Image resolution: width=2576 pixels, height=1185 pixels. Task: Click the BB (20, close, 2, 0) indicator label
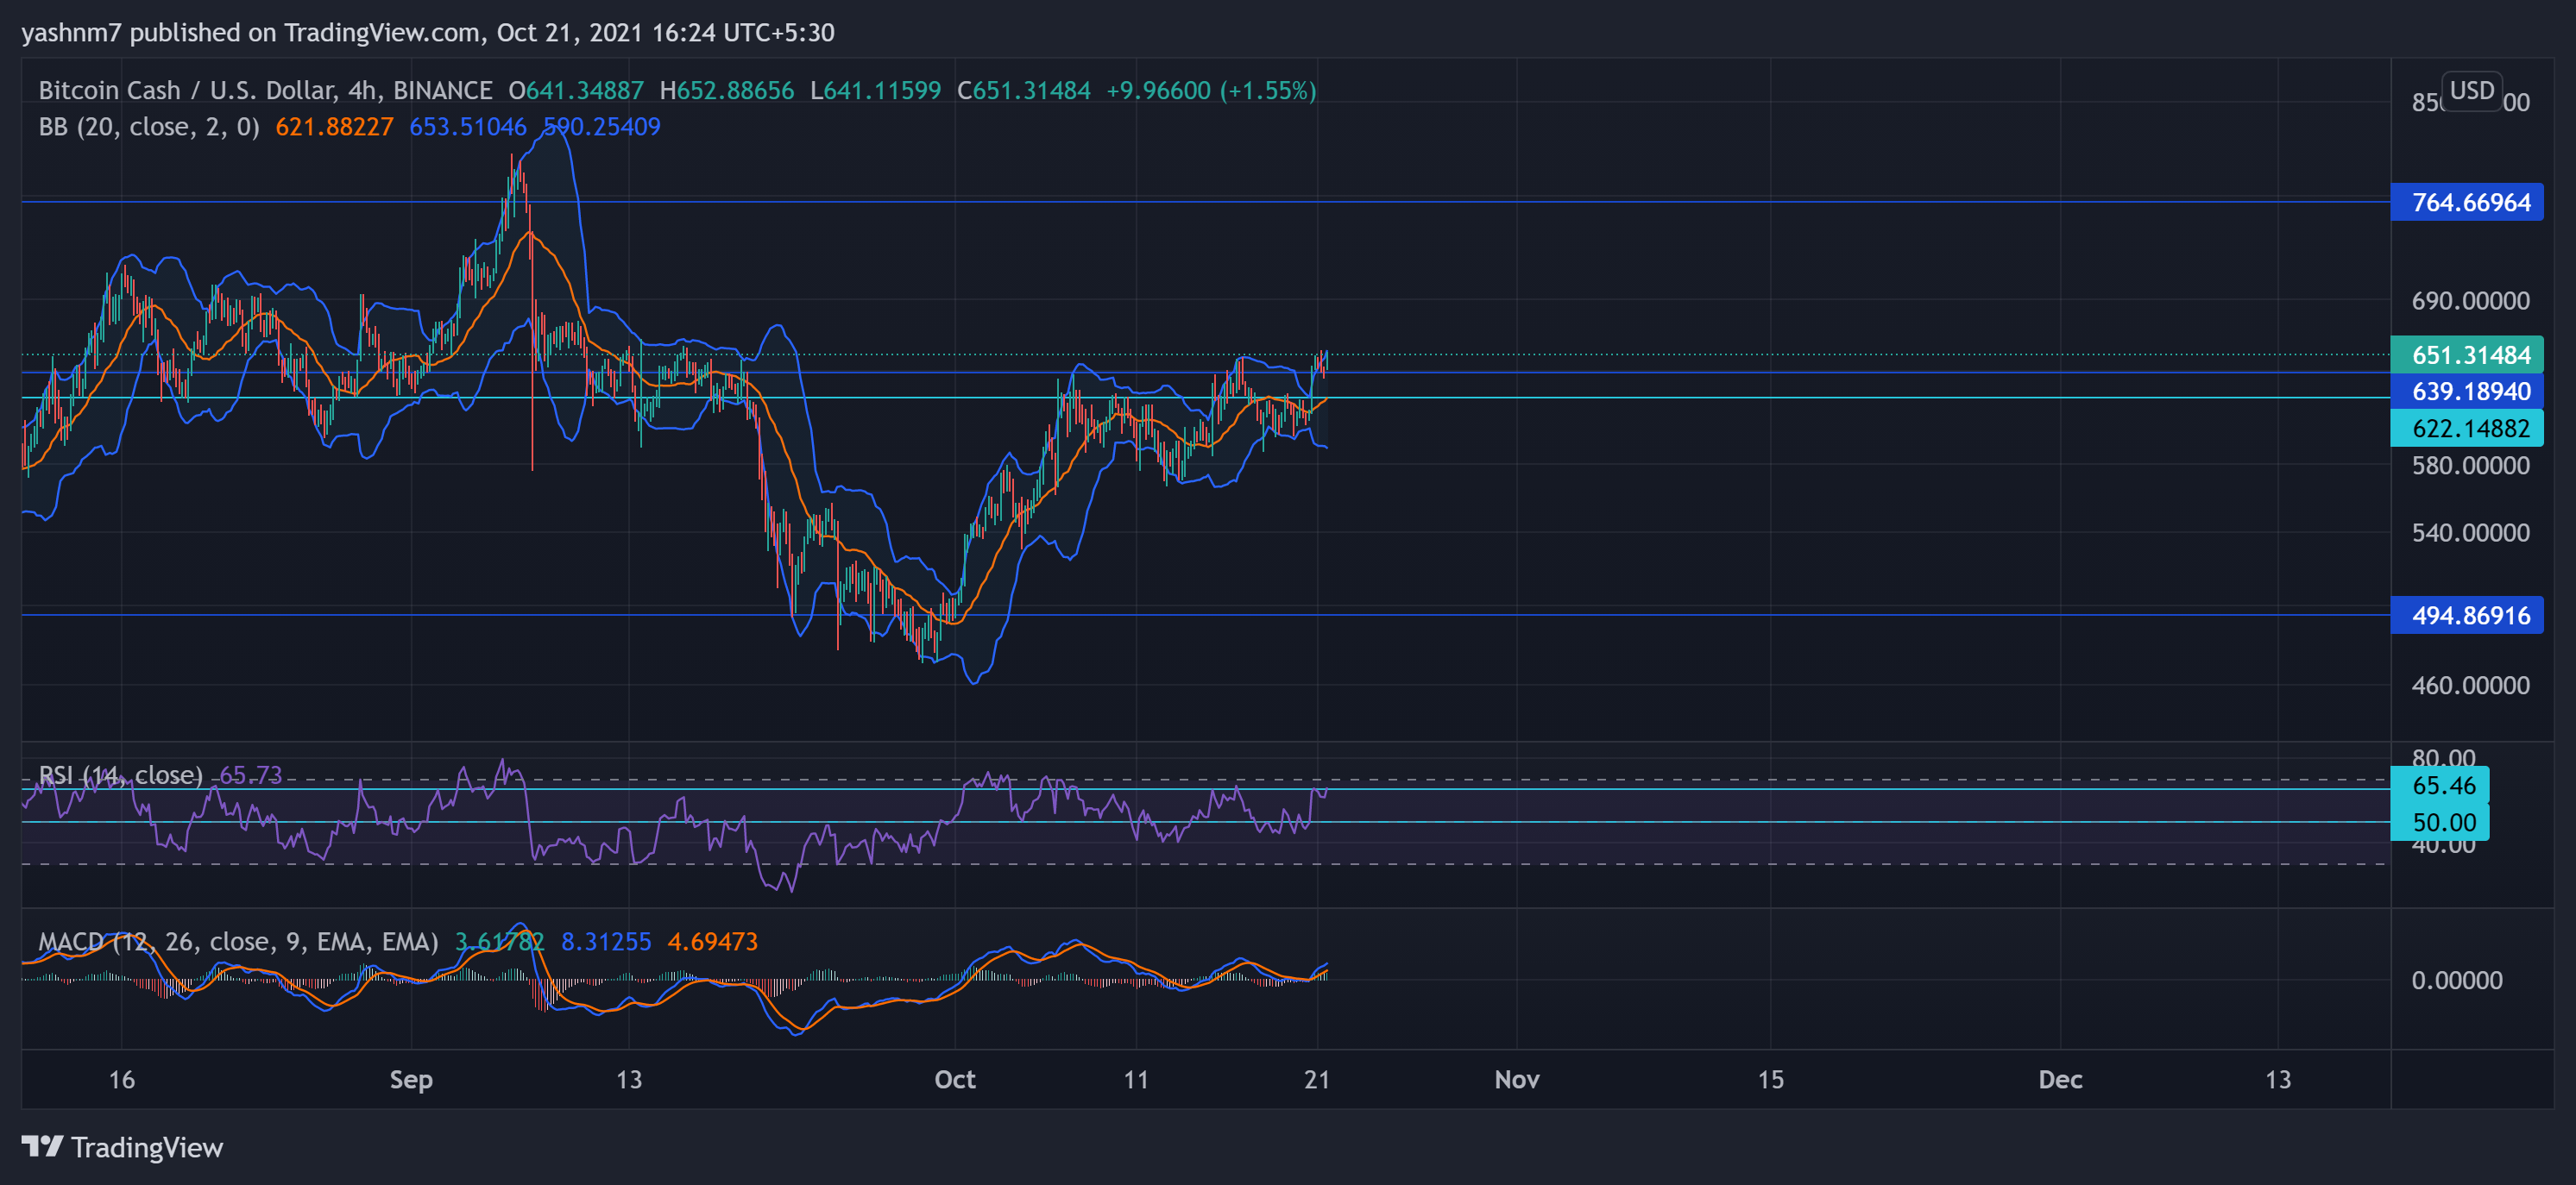click(x=149, y=127)
